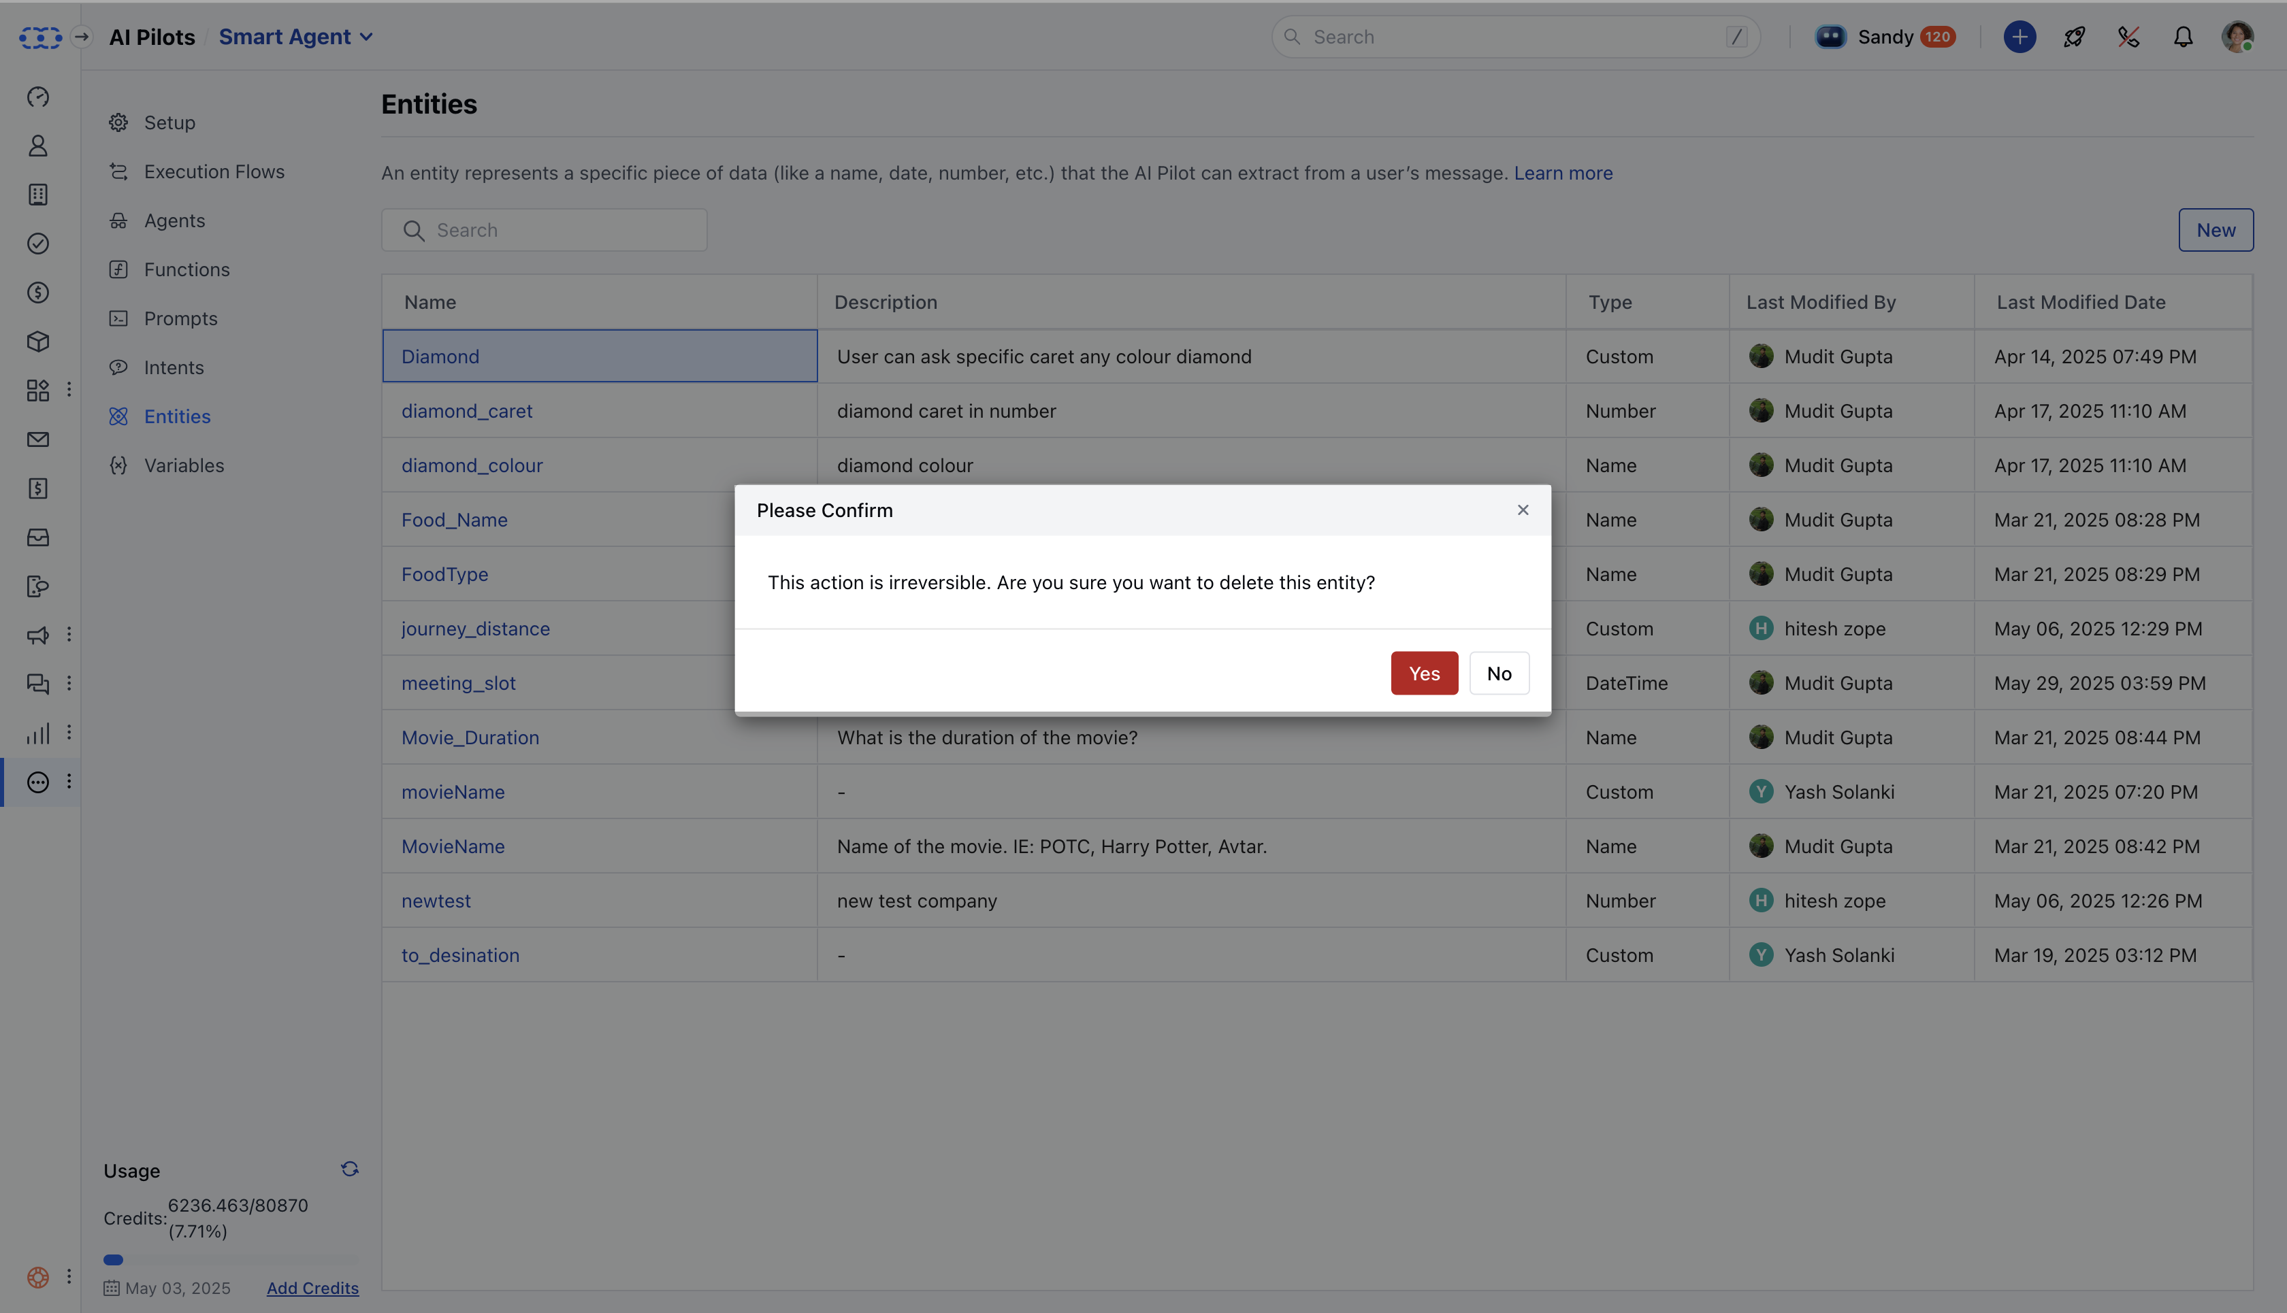
Task: Expand more options beside conversations icon
Action: coord(69,682)
